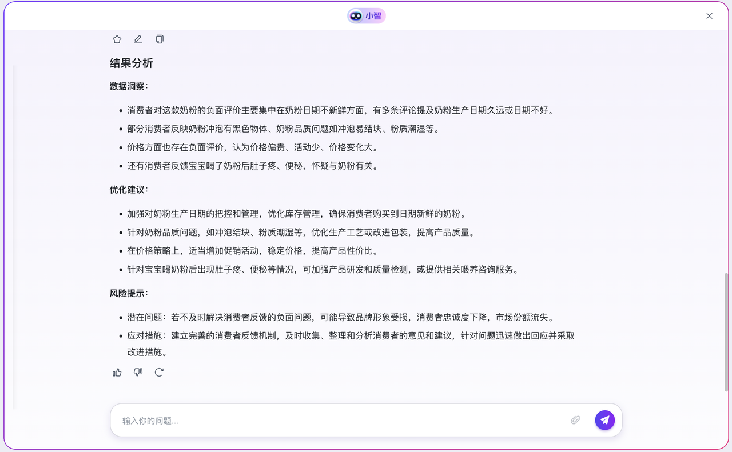732x452 pixels.
Task: Click the 潜在问题 bullet text
Action: (340, 318)
